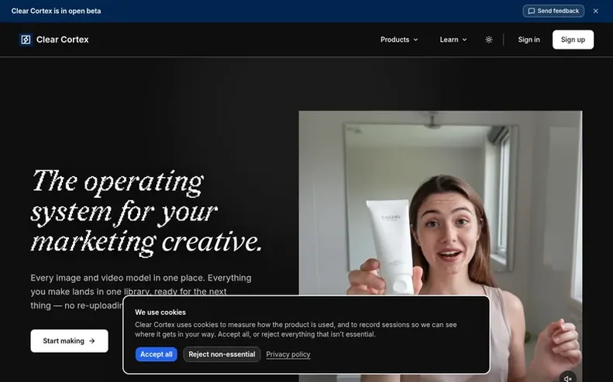Click the "Clear Cortex is in open beta" text
613x382 pixels.
[x=56, y=11]
